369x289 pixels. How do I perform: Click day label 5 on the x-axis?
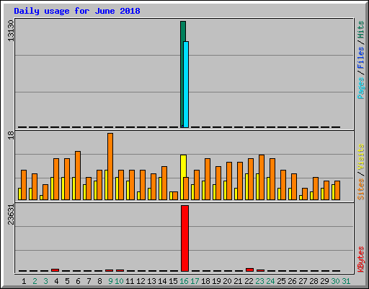point(67,281)
